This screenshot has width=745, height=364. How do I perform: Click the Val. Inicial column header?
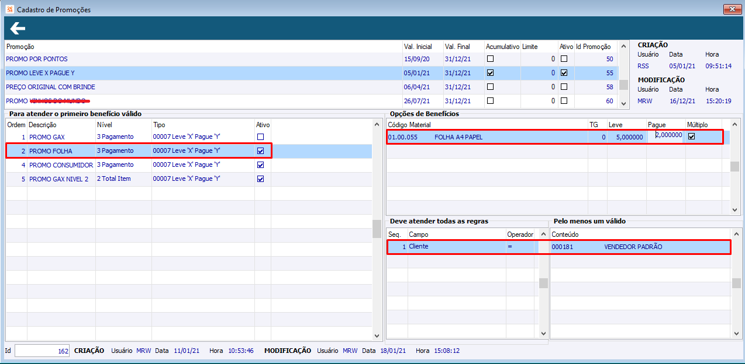point(418,47)
